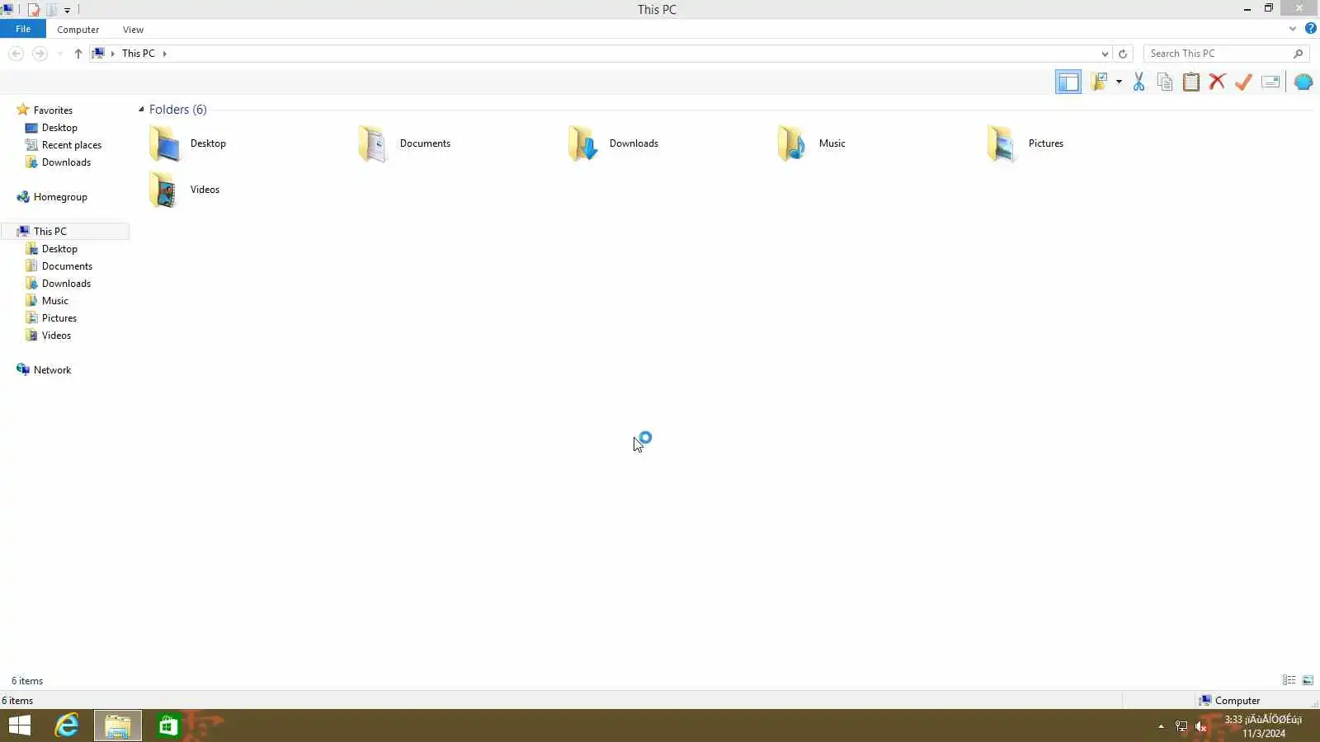This screenshot has width=1320, height=742.
Task: Select the Music folder icon in main pane
Action: pyautogui.click(x=792, y=143)
